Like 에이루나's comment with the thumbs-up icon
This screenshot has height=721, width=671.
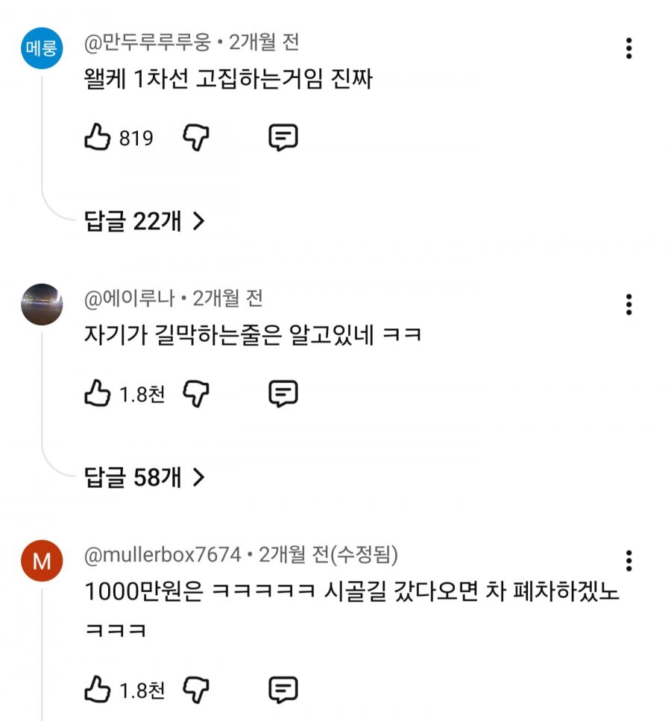pos(98,393)
